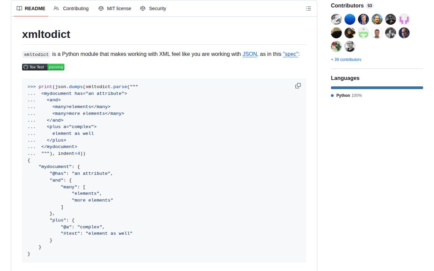Open the solid blue circle contributor avatar

[350, 19]
